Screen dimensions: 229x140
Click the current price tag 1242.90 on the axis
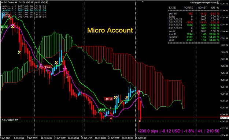[224, 118]
